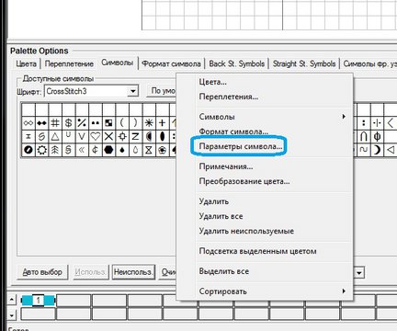Choose the percent sign symbol
This screenshot has width=397, height=331.
click(82, 123)
